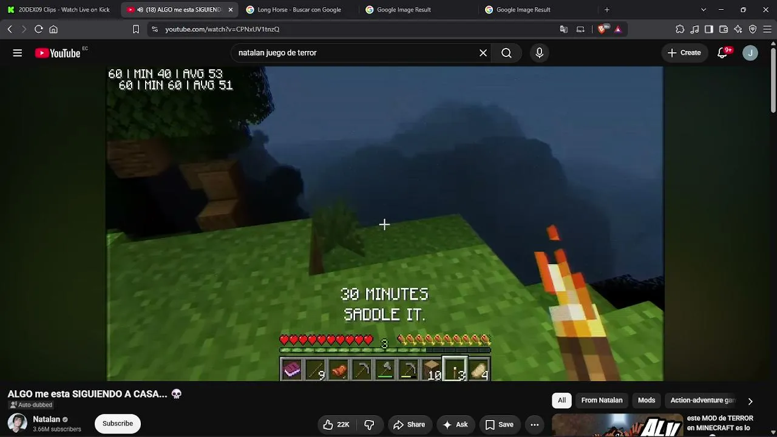This screenshot has width=777, height=437.
Task: Install app using the address bar icon
Action: 580,29
